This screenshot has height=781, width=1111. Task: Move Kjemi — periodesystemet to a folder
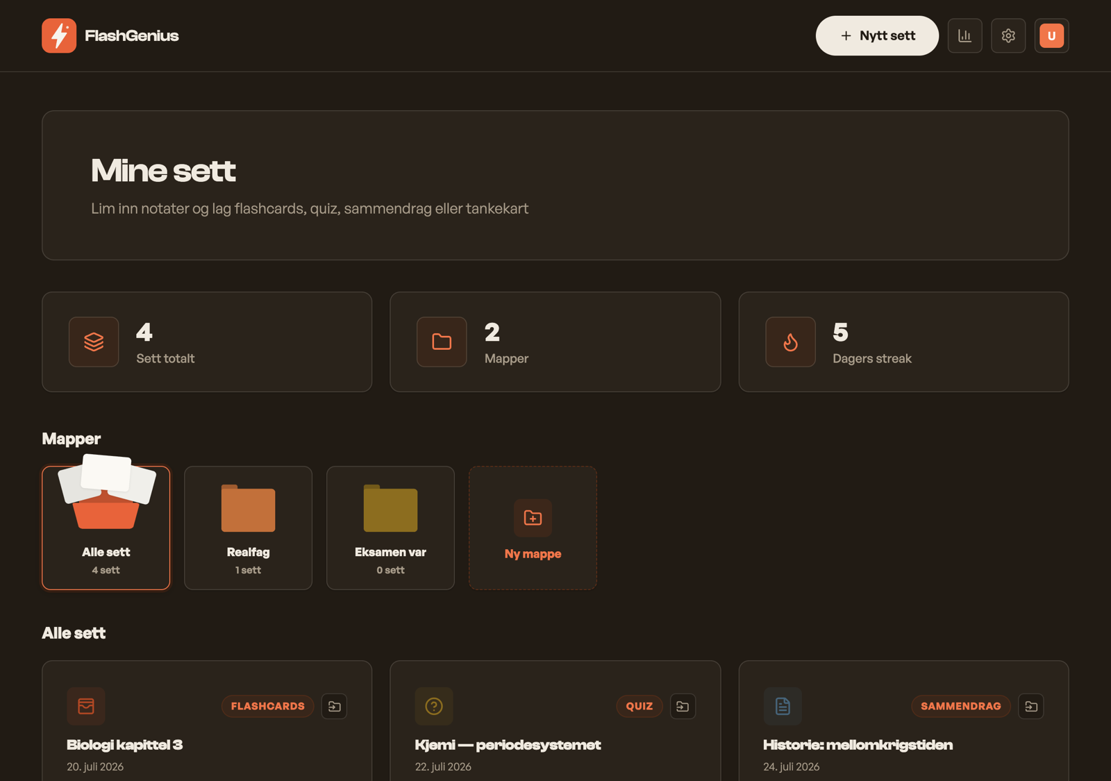pyautogui.click(x=683, y=706)
